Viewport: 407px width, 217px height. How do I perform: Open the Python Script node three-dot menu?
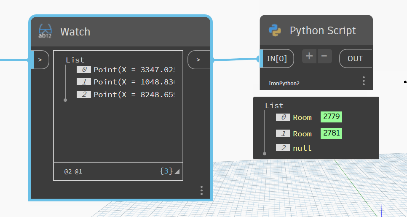point(364,81)
